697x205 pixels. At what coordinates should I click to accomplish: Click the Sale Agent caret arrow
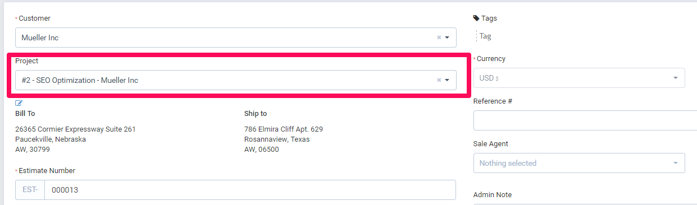tap(676, 163)
